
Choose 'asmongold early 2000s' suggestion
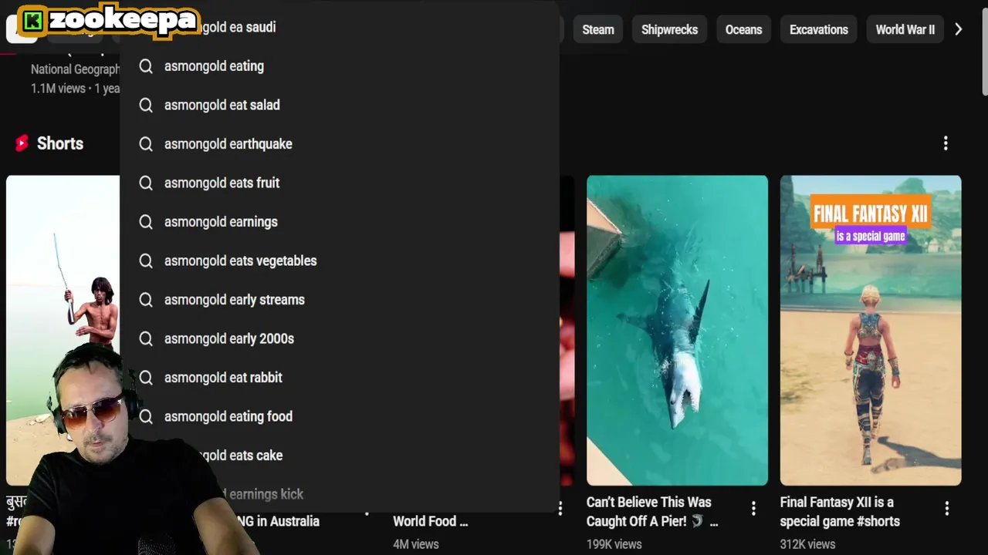pos(340,338)
